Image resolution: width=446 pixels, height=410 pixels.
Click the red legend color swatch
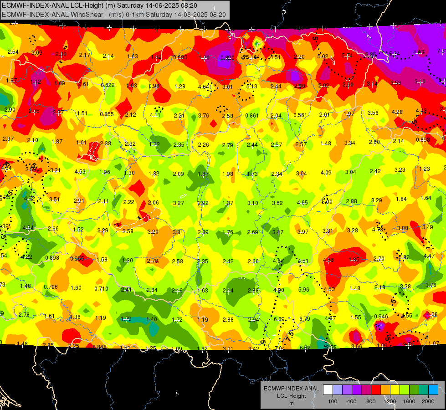[376, 390]
